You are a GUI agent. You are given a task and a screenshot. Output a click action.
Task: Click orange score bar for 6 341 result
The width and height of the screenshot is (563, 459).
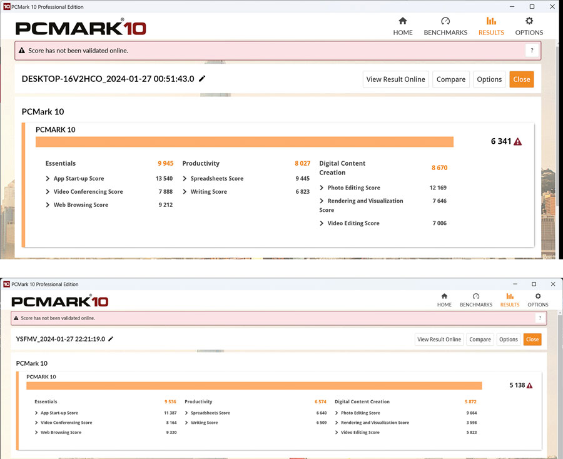[x=245, y=142]
